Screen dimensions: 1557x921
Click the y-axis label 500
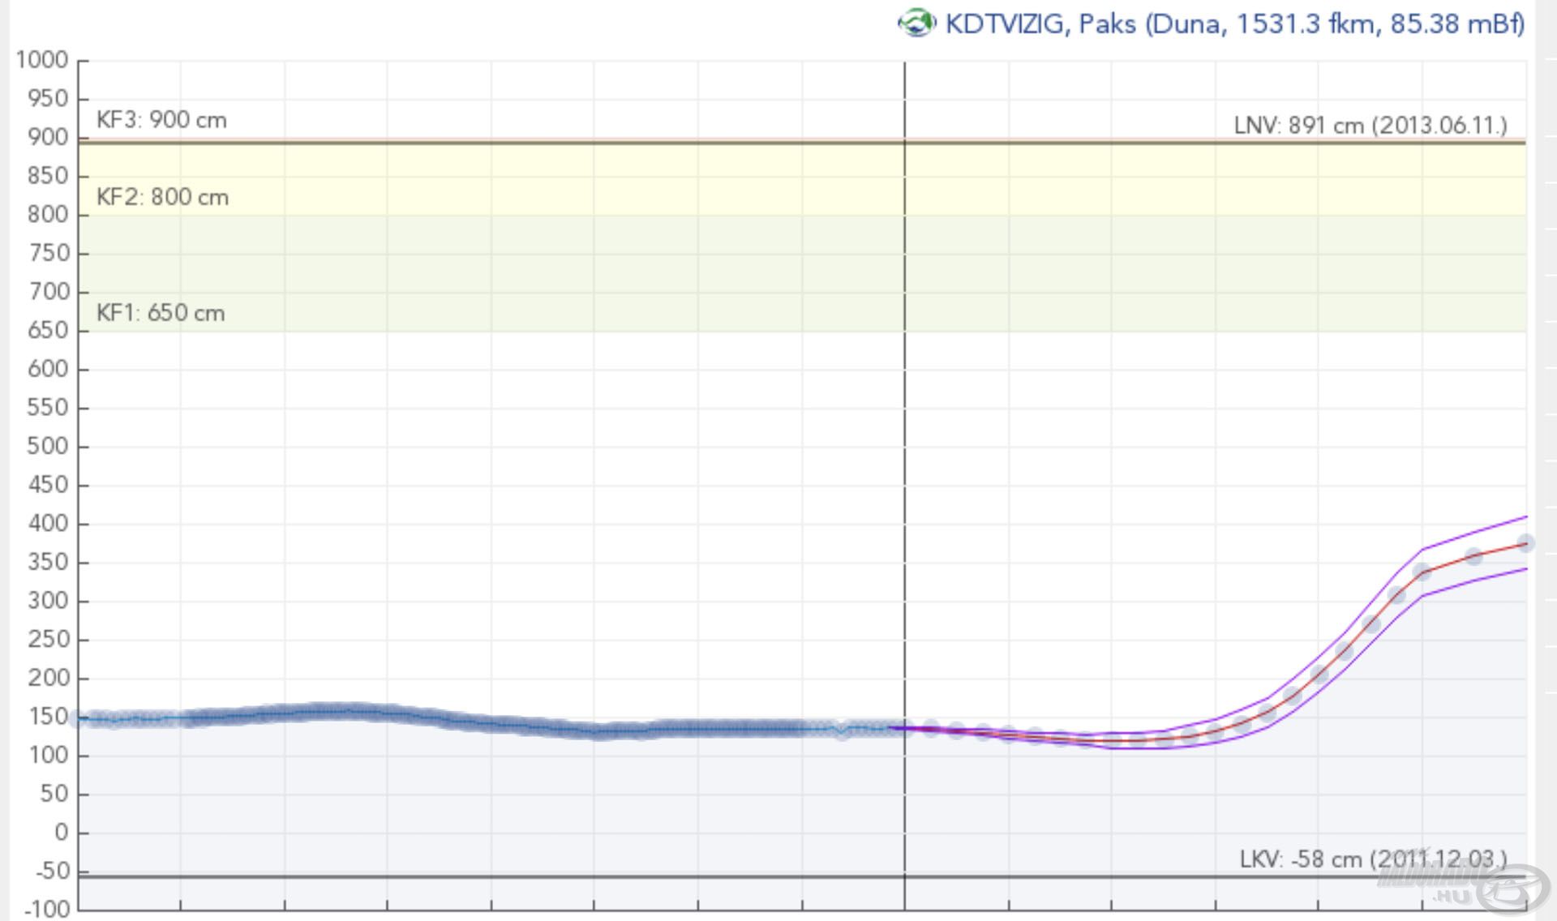pyautogui.click(x=47, y=446)
